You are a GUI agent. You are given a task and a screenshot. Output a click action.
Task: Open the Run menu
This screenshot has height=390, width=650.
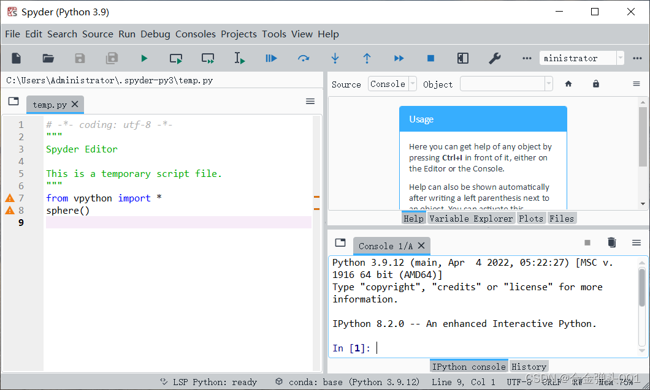coord(127,34)
